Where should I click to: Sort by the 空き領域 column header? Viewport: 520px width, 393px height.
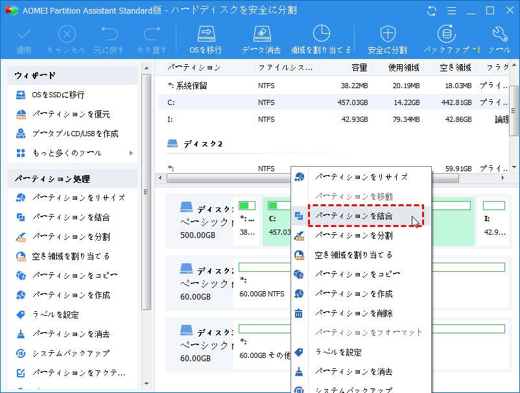pos(455,67)
